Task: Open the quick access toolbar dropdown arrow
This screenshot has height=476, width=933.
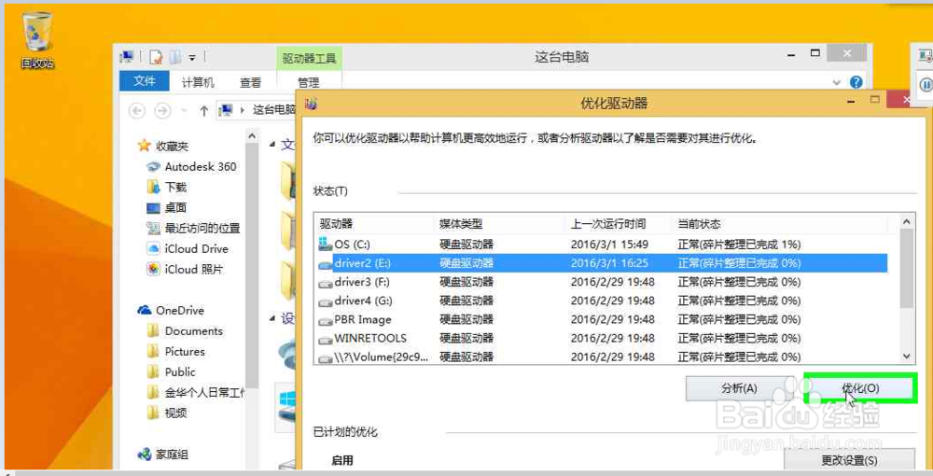Action: point(192,58)
